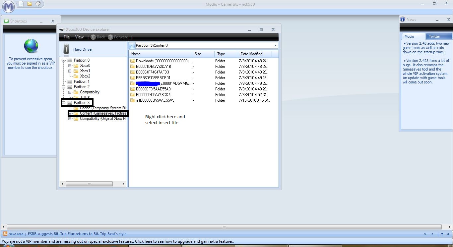This screenshot has height=247, width=453.
Task: Switch to the Twitter tab in News
Action: (x=438, y=36)
